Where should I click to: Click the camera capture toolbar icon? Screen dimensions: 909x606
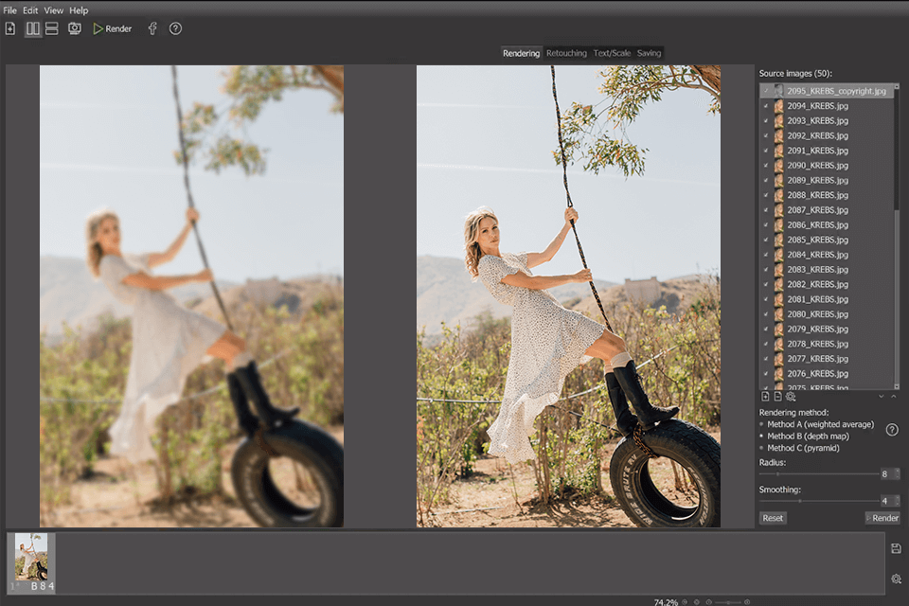(x=75, y=28)
